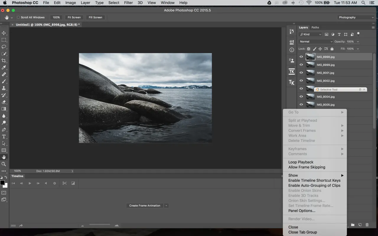Pick the Clone Stamp tool
The height and width of the screenshot is (236, 378).
click(x=4, y=88)
